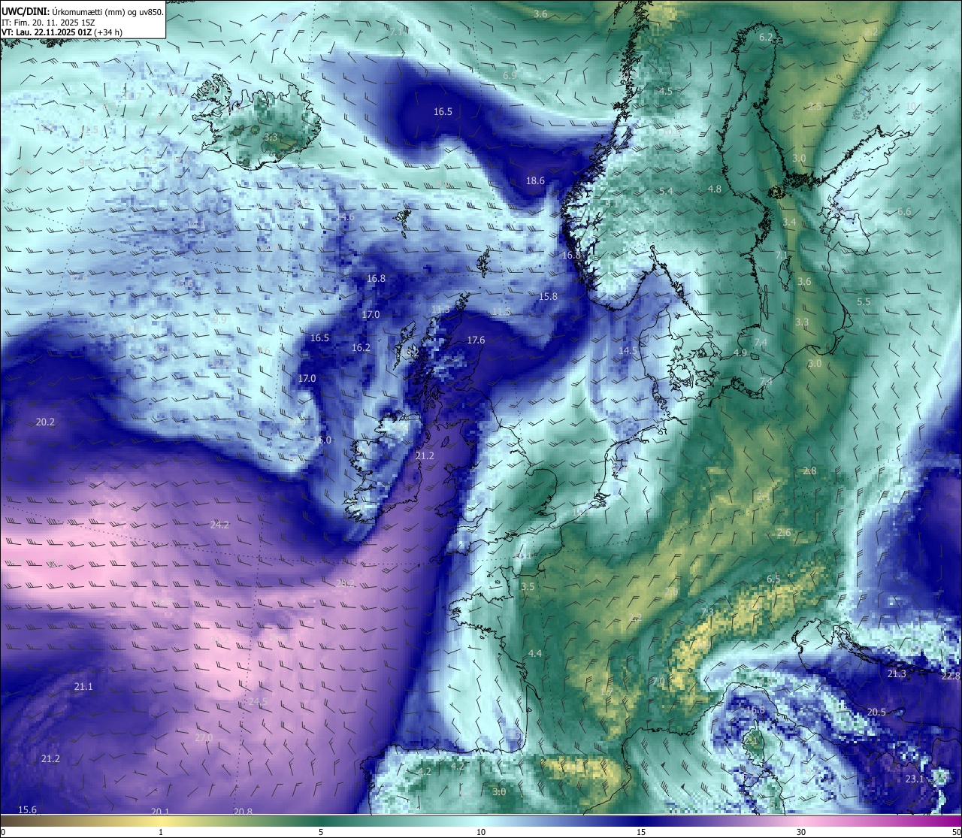Click the map value "7.0"

[x=658, y=682]
